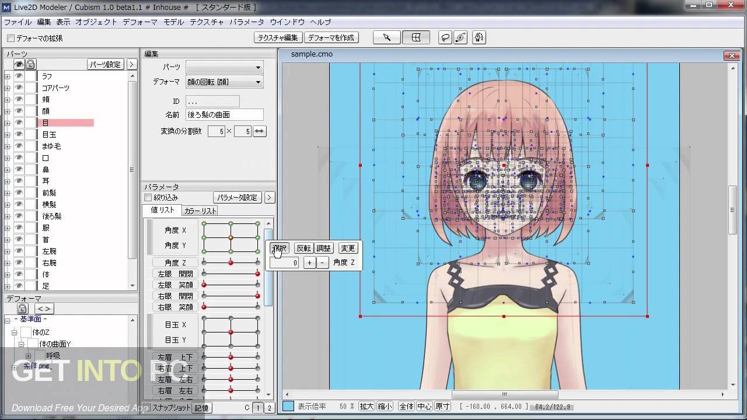Image resolution: width=747 pixels, height=420 pixels.
Task: Click the 調整 button in the popup
Action: pyautogui.click(x=323, y=249)
